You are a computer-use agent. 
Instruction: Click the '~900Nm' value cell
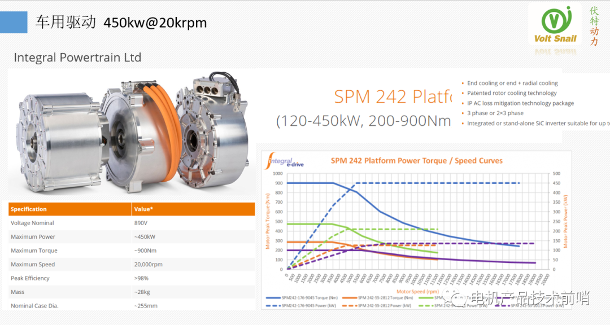click(145, 251)
